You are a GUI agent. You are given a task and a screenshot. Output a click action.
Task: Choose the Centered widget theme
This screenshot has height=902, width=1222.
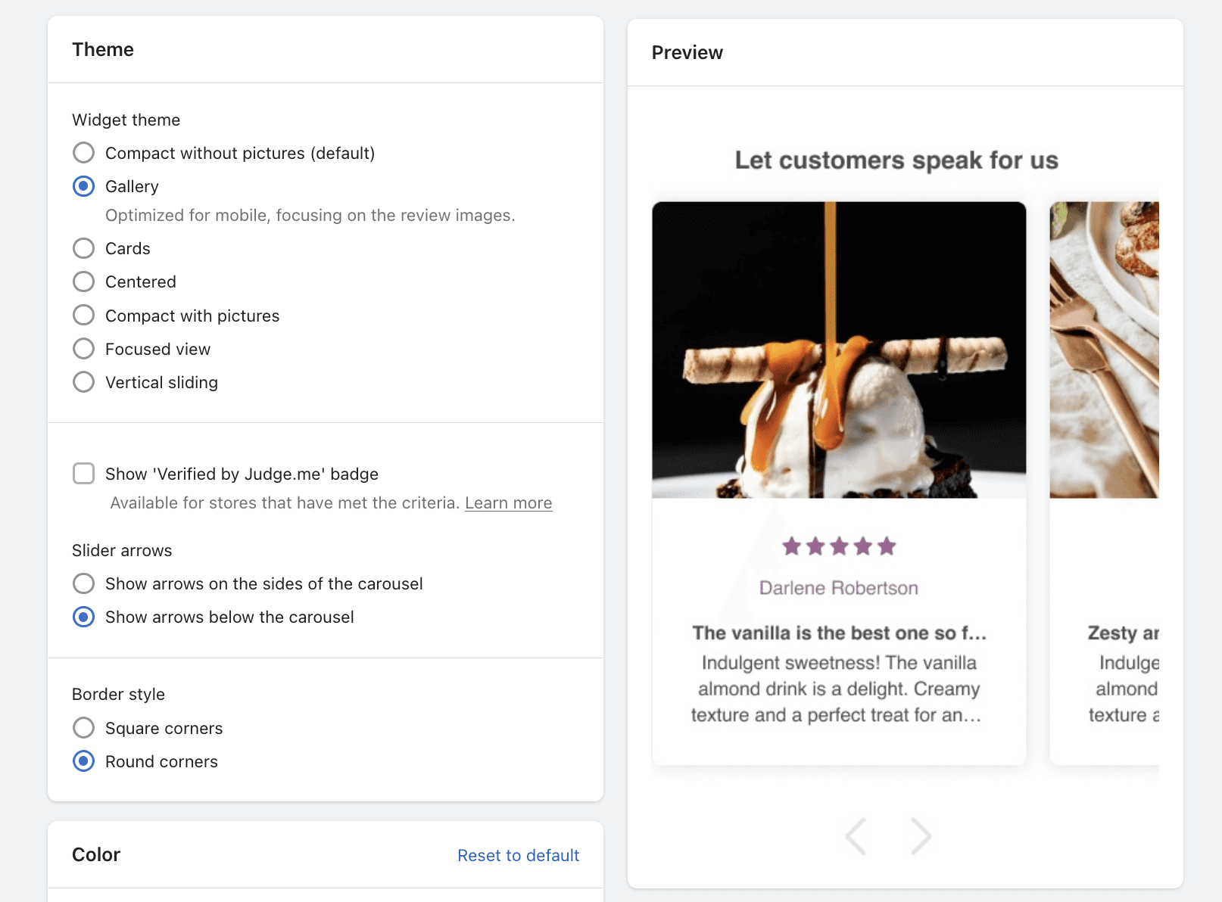click(x=84, y=281)
